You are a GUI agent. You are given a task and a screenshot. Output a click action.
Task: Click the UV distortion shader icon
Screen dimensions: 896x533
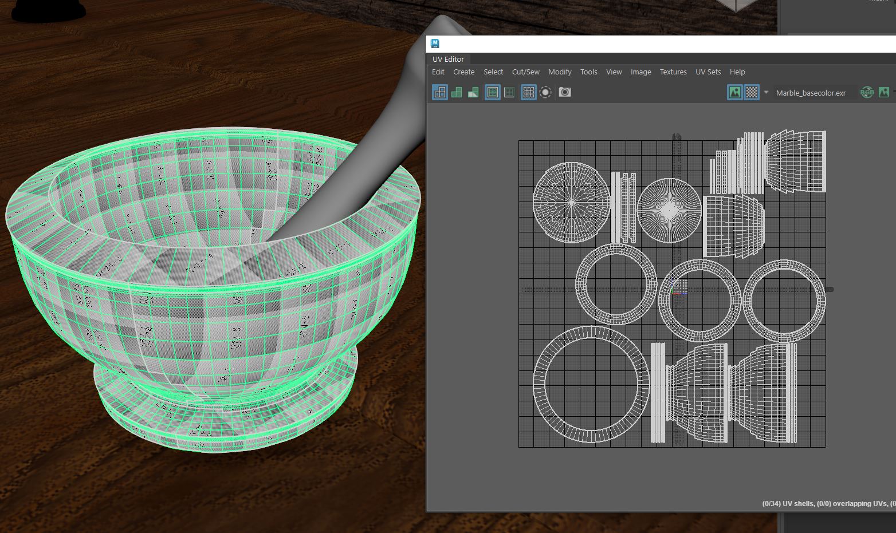click(473, 92)
